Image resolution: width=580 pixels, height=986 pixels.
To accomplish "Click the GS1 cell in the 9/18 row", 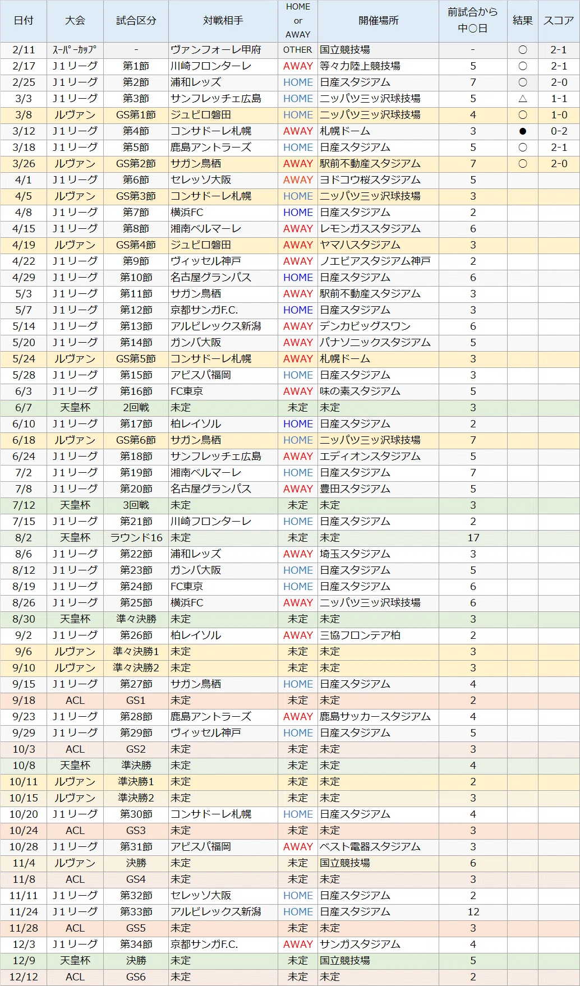I will 136,701.
